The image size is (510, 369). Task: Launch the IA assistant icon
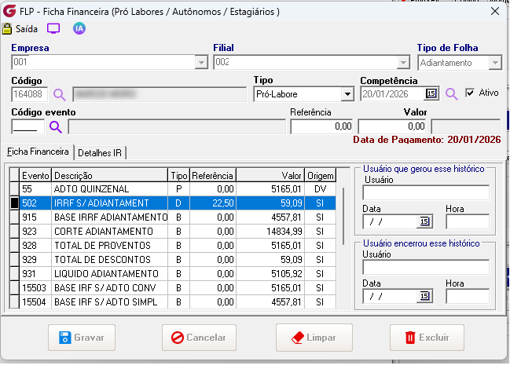pos(79,28)
